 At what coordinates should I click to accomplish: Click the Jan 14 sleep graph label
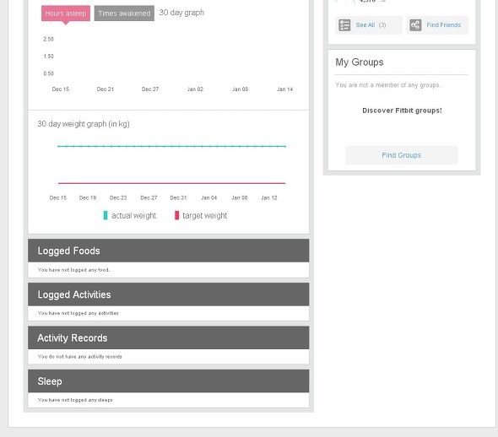pos(284,89)
